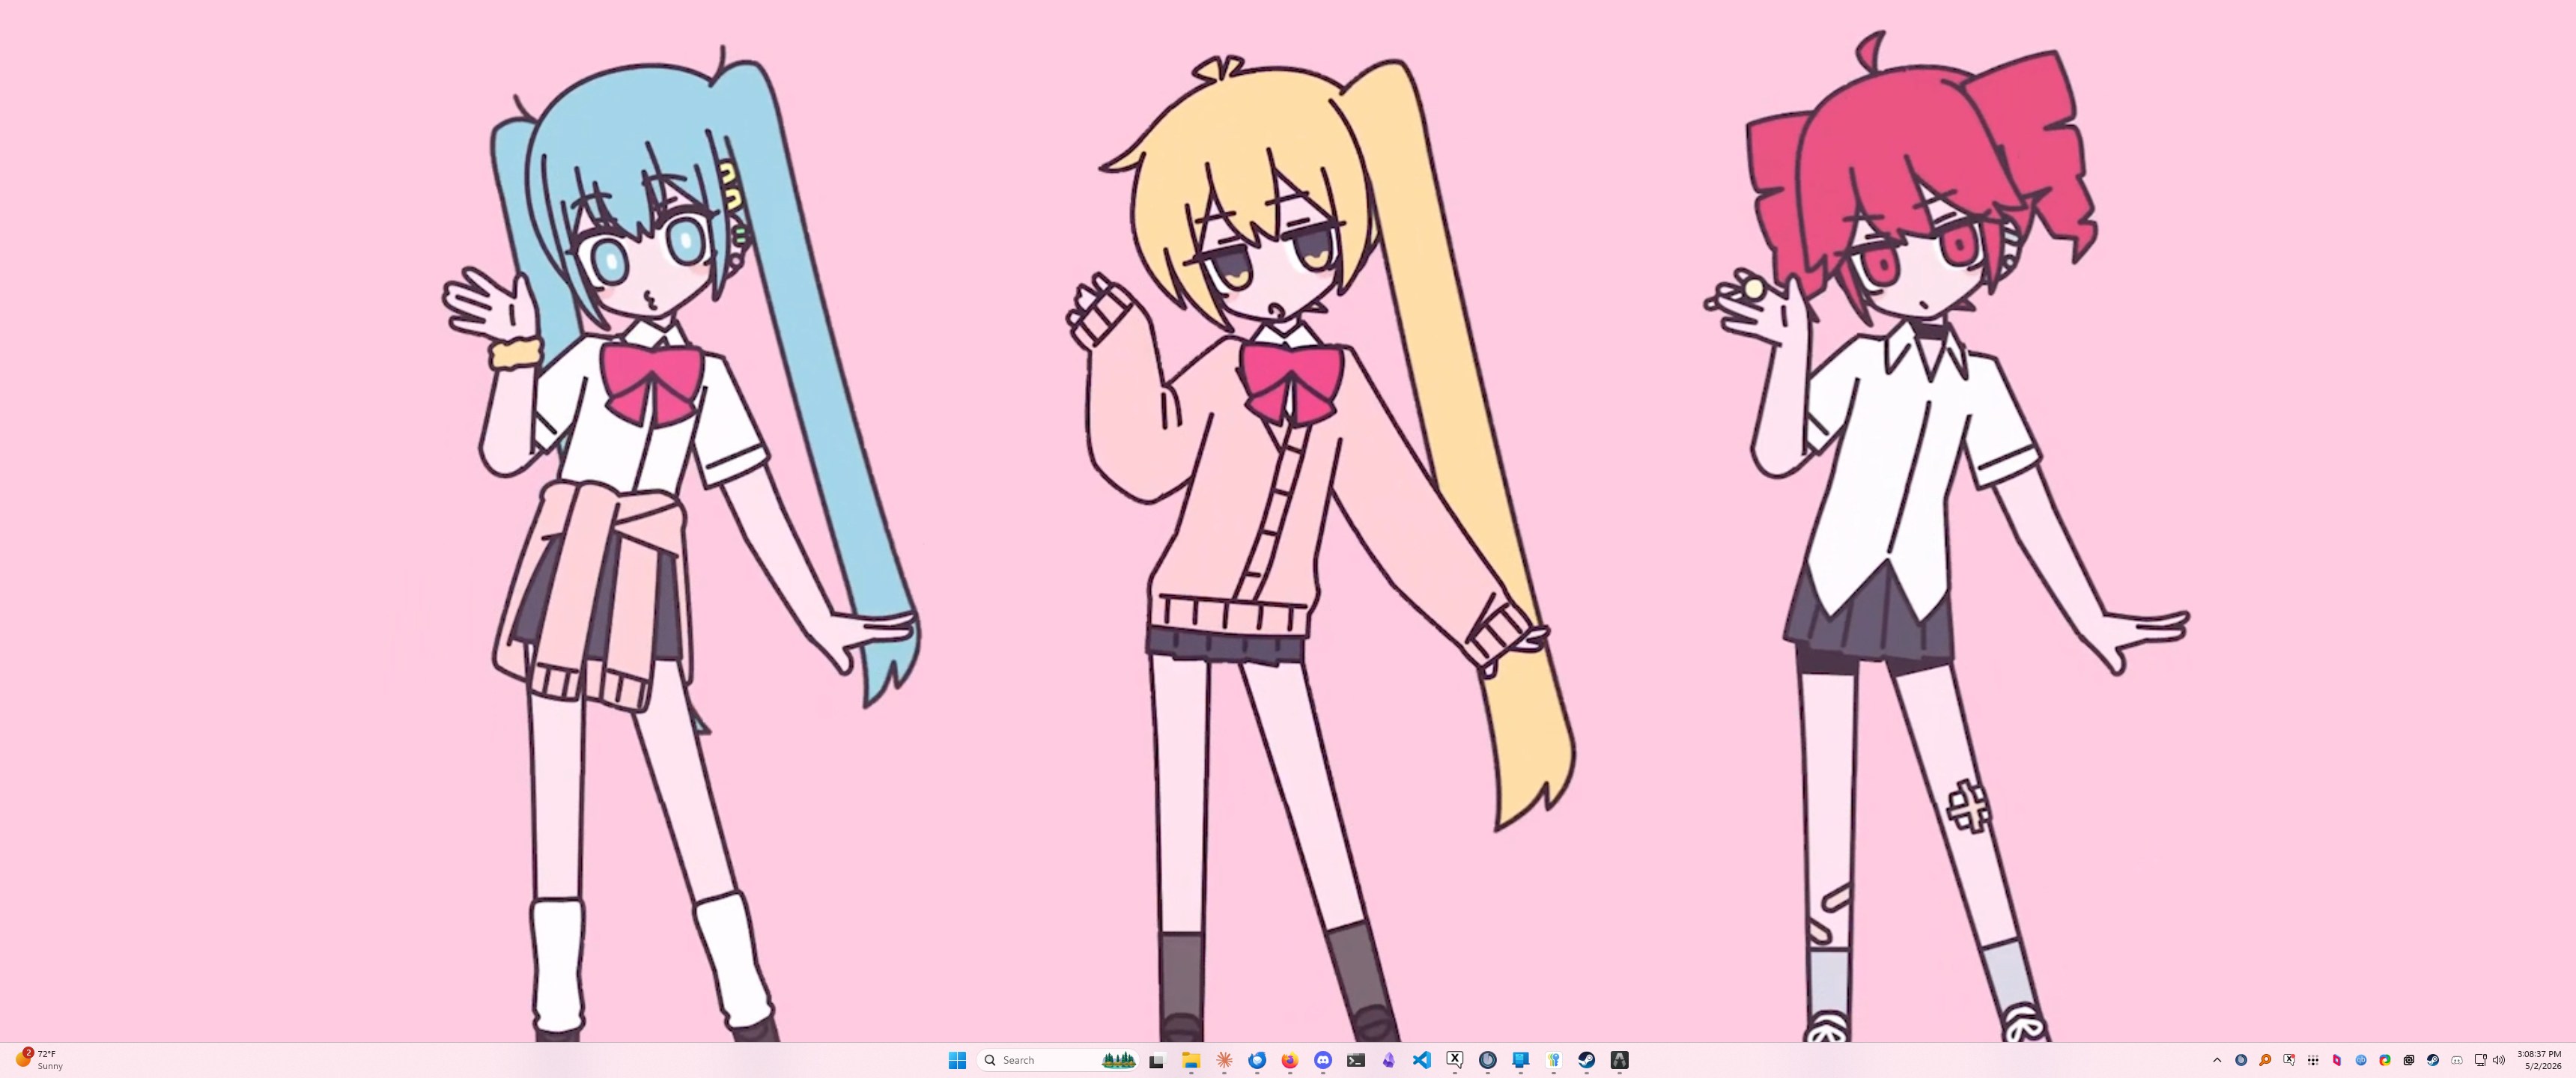The image size is (2576, 1078).
Task: Launch File Explorer from the taskbar
Action: click(1191, 1060)
